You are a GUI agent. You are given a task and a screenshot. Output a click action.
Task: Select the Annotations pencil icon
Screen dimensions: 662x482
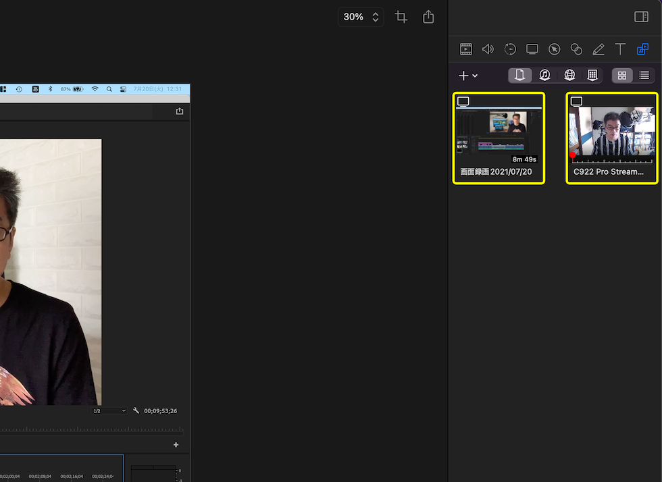[x=599, y=49]
